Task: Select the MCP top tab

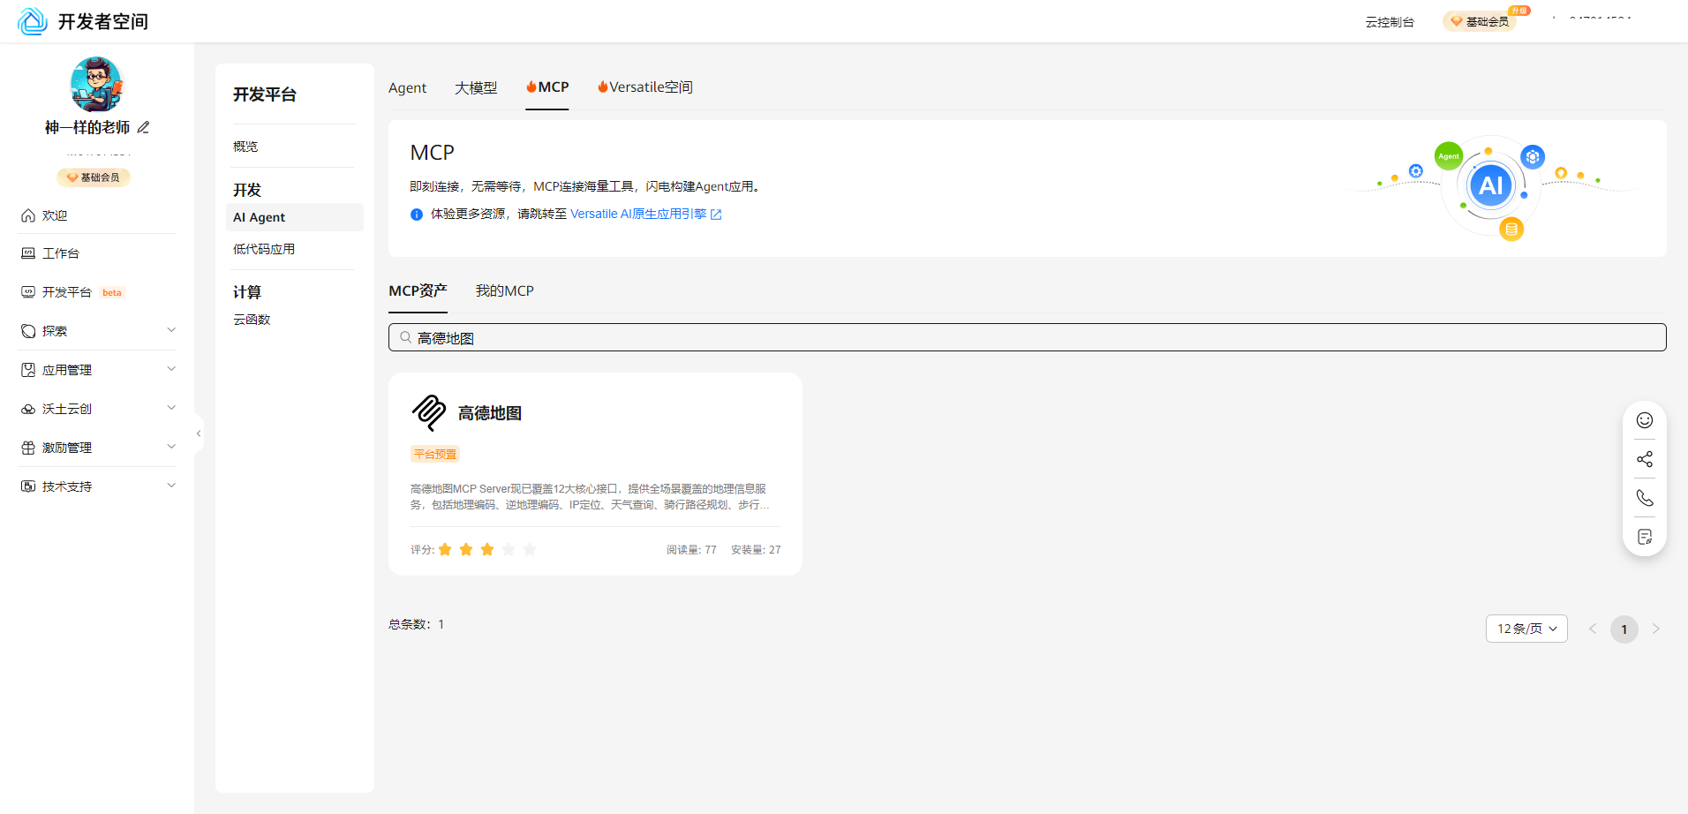Action: [547, 87]
